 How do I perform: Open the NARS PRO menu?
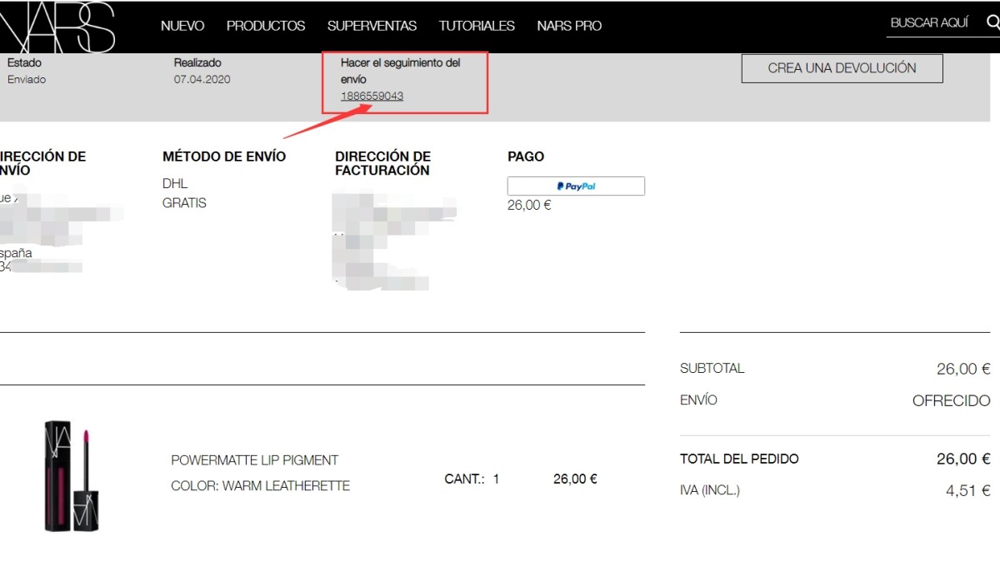pyautogui.click(x=569, y=26)
